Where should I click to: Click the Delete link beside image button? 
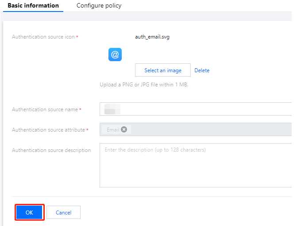(x=202, y=70)
